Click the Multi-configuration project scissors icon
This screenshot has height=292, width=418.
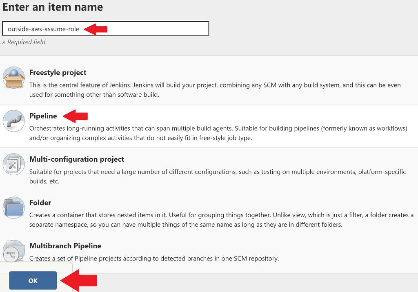point(13,163)
